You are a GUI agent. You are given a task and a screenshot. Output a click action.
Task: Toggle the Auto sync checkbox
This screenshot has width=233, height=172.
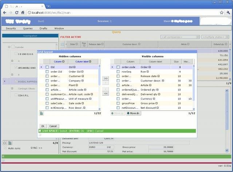(5, 148)
